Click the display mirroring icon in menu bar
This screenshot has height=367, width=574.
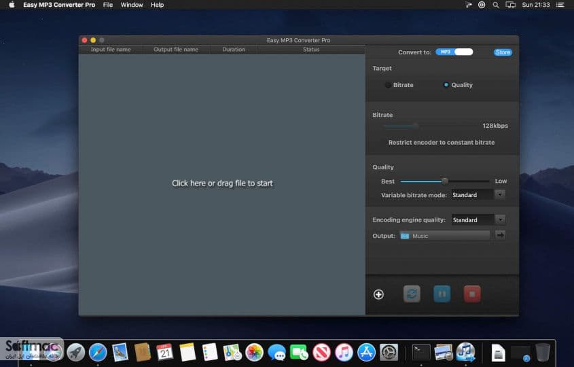point(511,5)
